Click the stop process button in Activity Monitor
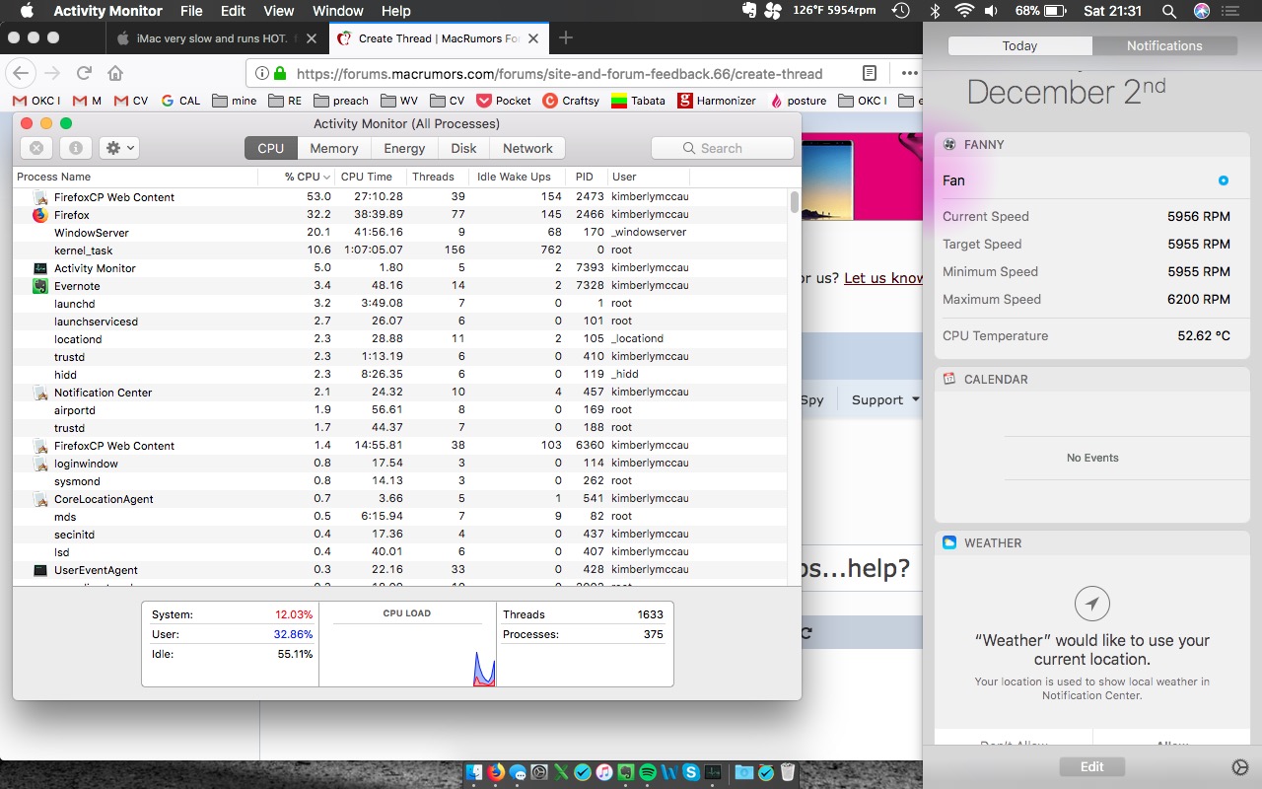Screen dimensions: 1262x789 36,148
